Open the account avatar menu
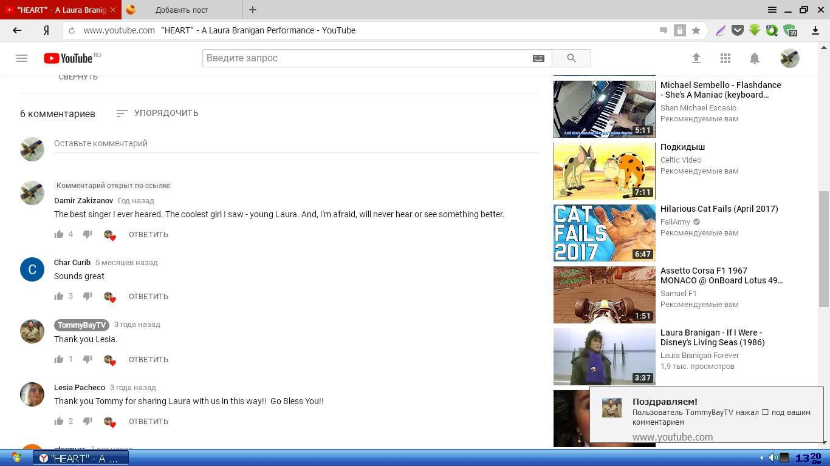The width and height of the screenshot is (830, 466). click(790, 58)
